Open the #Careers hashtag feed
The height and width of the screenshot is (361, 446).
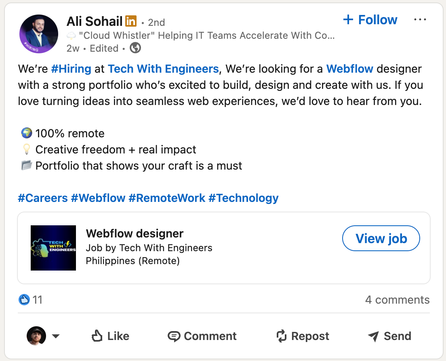(x=43, y=198)
